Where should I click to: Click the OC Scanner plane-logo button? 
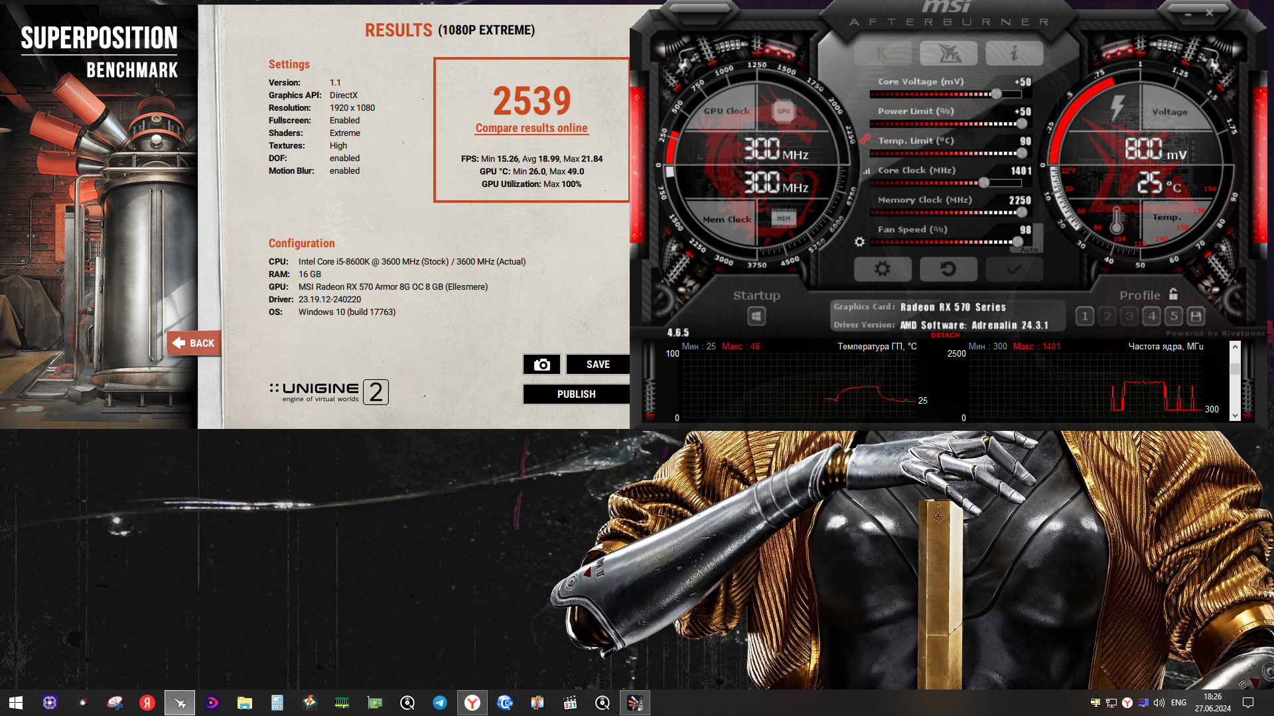click(x=948, y=54)
